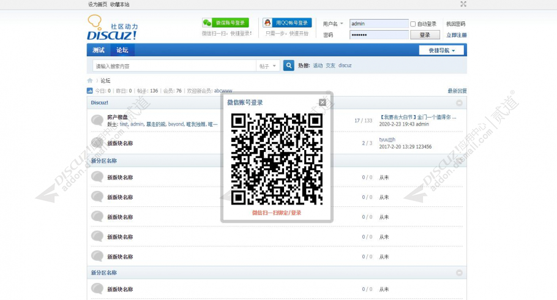Viewport: 557px width, 300px height.
Task: Switch to the 测试 nav tab
Action: pyautogui.click(x=99, y=50)
